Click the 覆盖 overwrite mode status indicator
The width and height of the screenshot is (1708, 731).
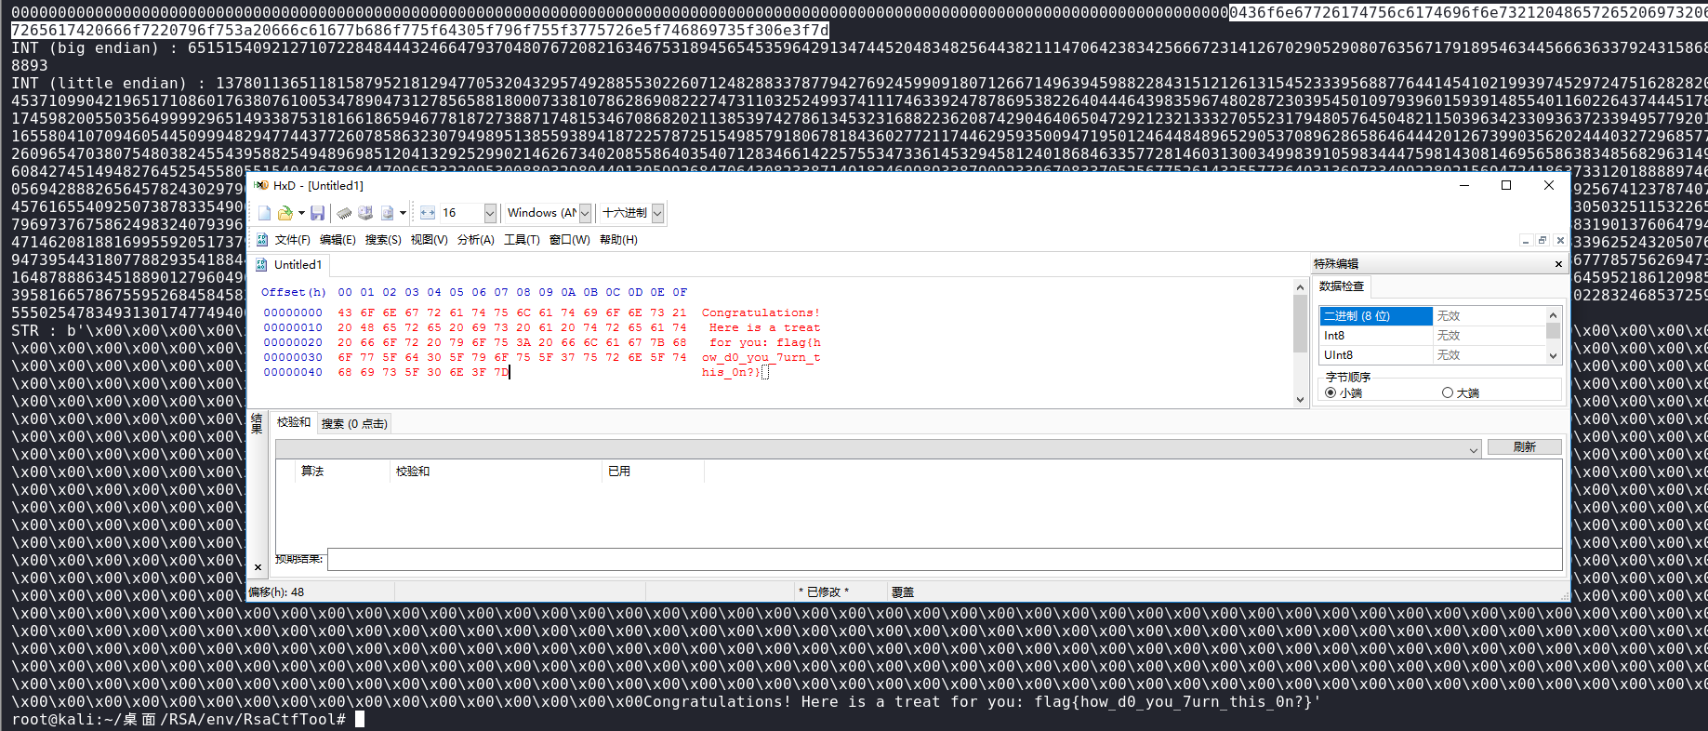pyautogui.click(x=902, y=592)
